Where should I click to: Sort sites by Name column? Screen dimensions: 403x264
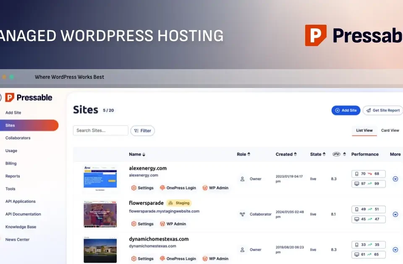point(137,154)
